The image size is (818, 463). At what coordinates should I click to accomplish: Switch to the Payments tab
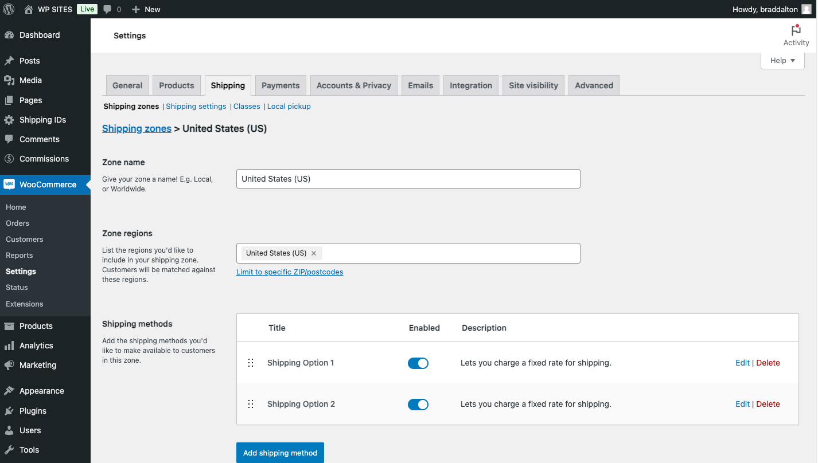281,85
